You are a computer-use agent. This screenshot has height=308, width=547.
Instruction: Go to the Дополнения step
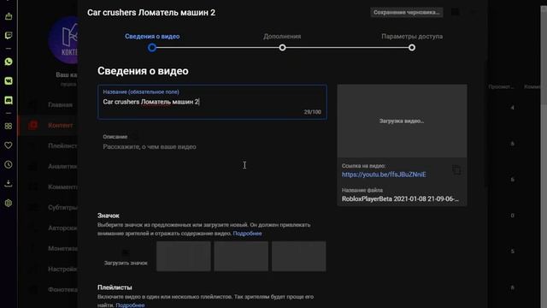tap(282, 36)
